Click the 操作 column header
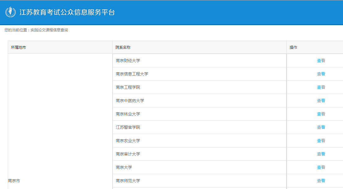Screen dimensions: 343x189 click(x=315, y=47)
